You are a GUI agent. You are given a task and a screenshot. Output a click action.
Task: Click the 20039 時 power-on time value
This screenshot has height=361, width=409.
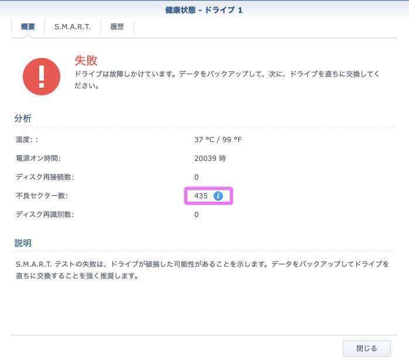coord(209,158)
